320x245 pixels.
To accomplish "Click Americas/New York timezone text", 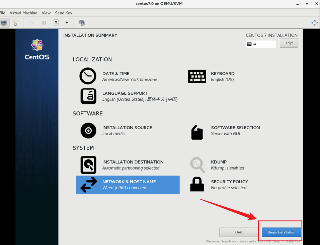I will pos(130,80).
